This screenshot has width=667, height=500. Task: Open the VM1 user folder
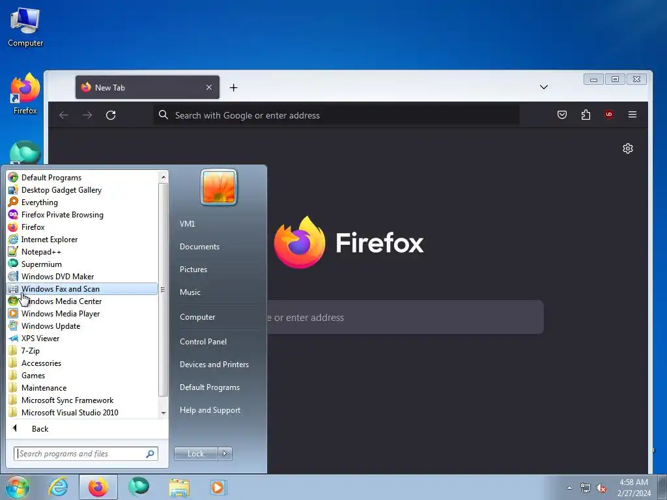[x=187, y=224]
